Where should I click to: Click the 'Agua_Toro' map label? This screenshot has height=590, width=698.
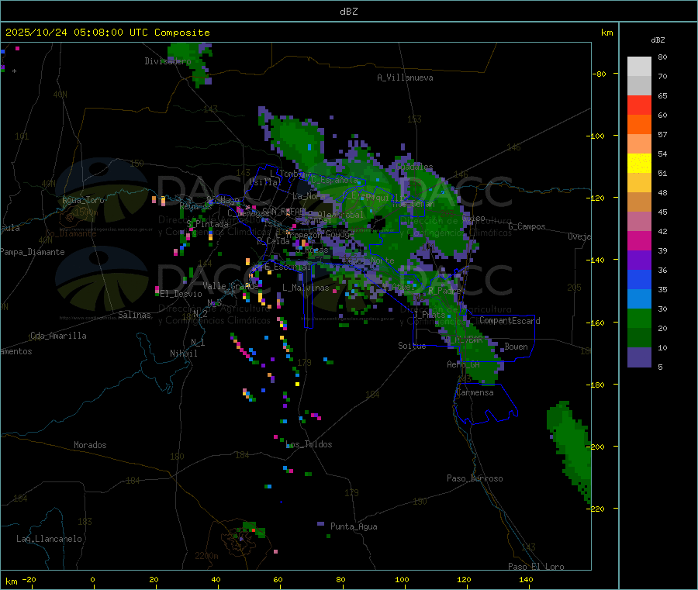(83, 200)
